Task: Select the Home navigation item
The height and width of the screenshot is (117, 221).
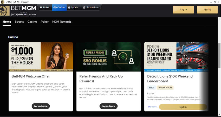Action: (x=7, y=22)
